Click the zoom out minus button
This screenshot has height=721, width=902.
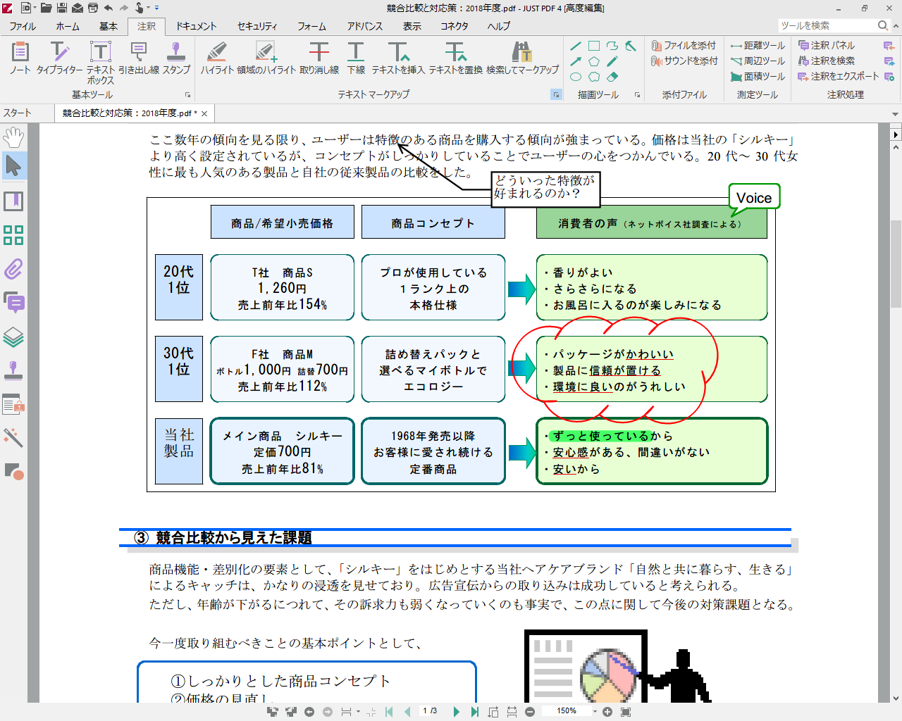point(530,711)
